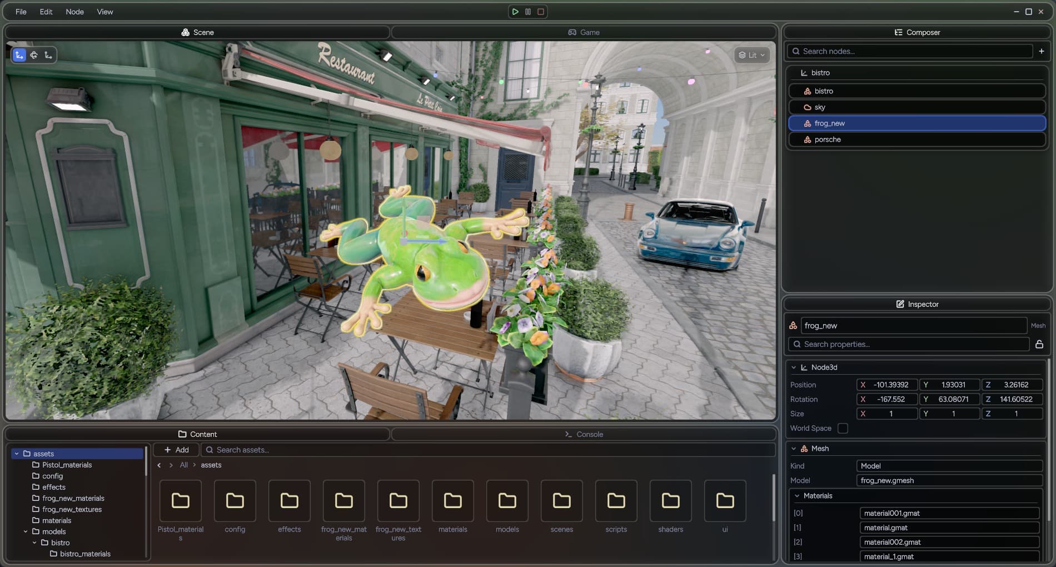The image size is (1056, 567).
Task: Collapse the Node3d section
Action: (794, 367)
